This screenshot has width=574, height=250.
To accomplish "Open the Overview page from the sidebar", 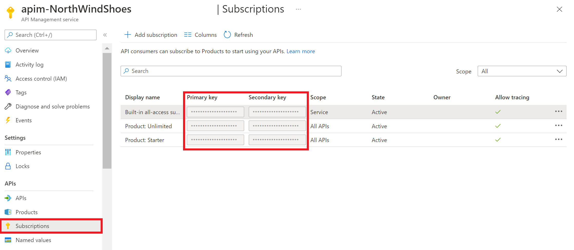I will [x=27, y=50].
